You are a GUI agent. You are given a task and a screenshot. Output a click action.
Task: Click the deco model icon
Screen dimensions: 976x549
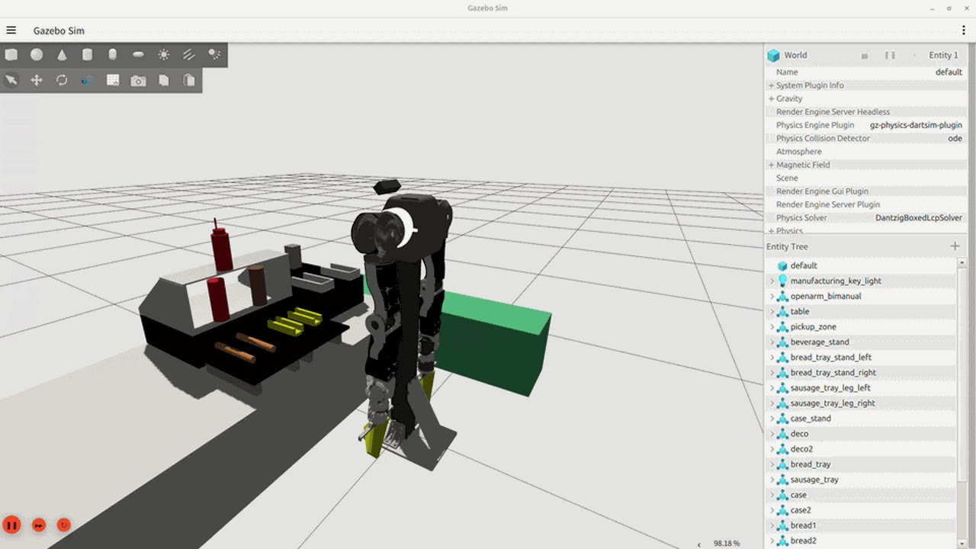782,433
